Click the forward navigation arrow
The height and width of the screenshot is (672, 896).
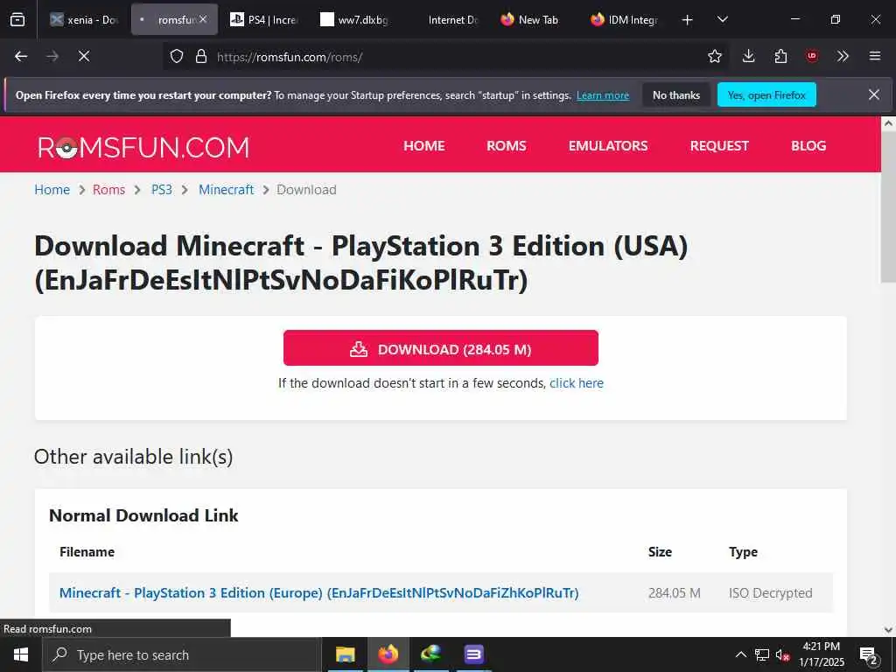pos(52,56)
